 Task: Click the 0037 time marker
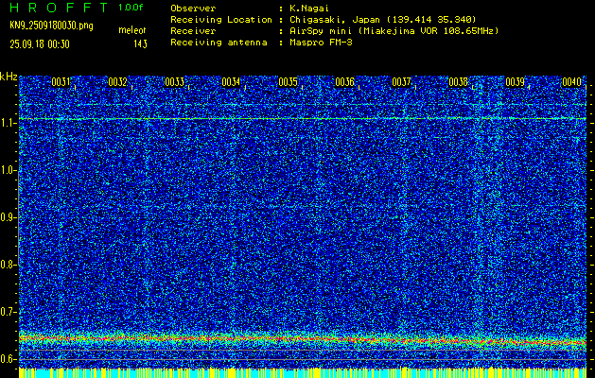pos(401,82)
